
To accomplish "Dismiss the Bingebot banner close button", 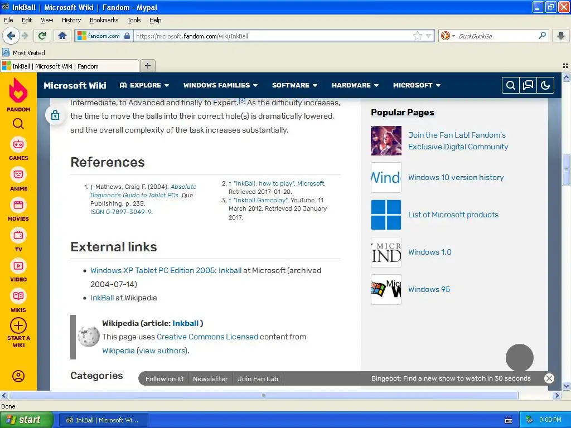I will tap(549, 378).
